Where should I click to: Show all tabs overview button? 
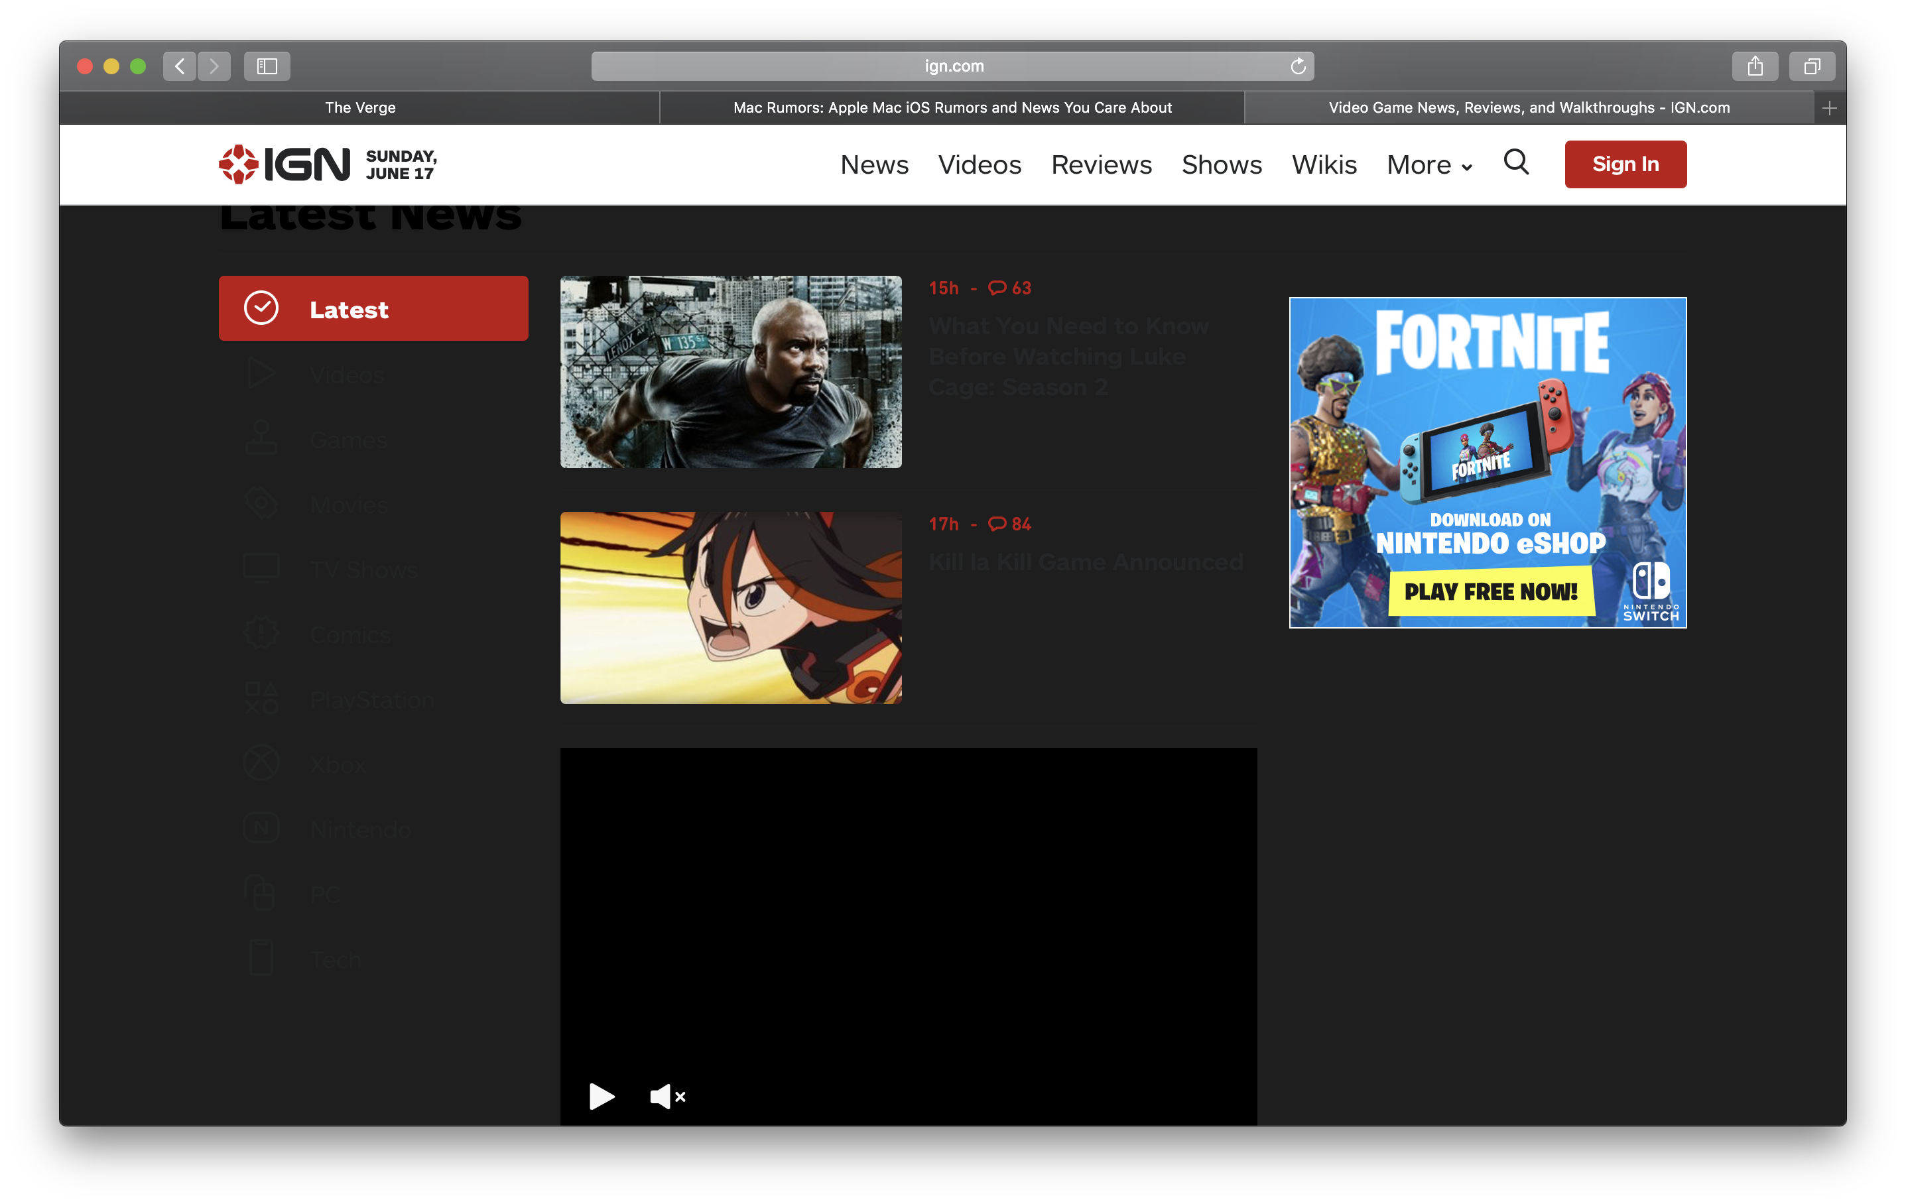[x=1811, y=66]
